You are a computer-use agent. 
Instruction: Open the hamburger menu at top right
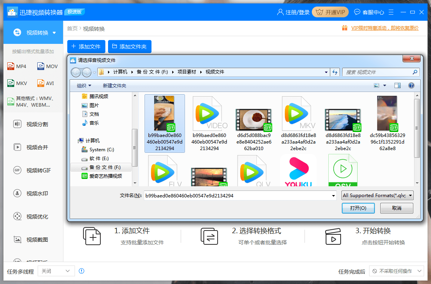391,12
